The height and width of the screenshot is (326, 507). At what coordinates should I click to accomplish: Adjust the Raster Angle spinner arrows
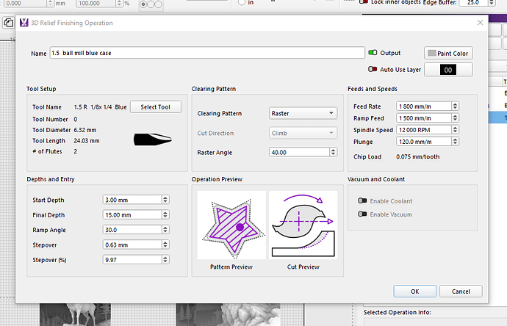click(334, 152)
